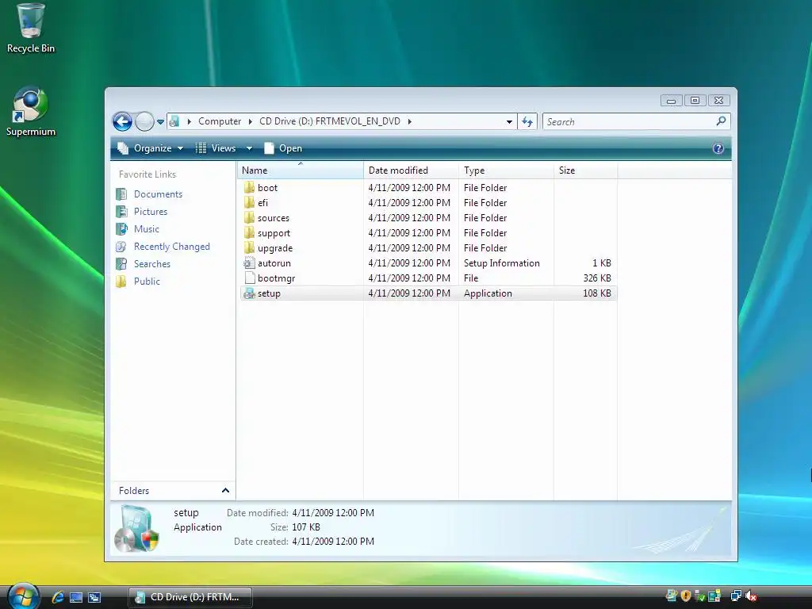Minimize the Explorer window
This screenshot has height=609, width=812.
(671, 101)
